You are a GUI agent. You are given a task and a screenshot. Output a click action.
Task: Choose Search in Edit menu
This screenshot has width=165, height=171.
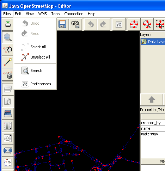click(35, 71)
